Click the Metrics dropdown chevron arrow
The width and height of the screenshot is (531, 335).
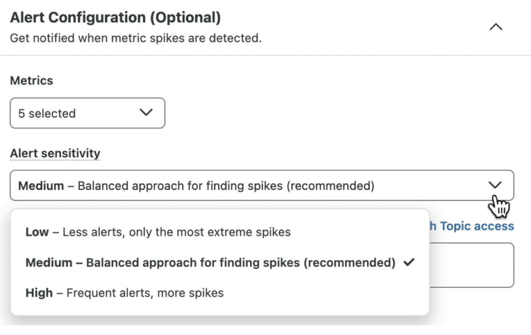[x=146, y=113]
